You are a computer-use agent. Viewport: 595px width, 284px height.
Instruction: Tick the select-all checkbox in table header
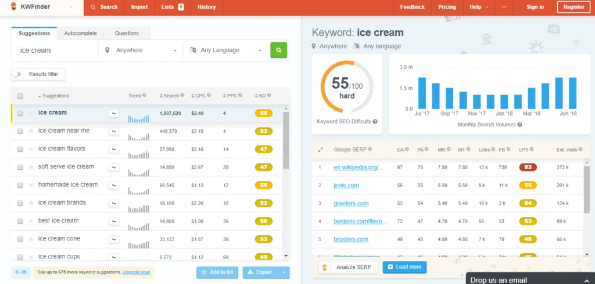(20, 96)
